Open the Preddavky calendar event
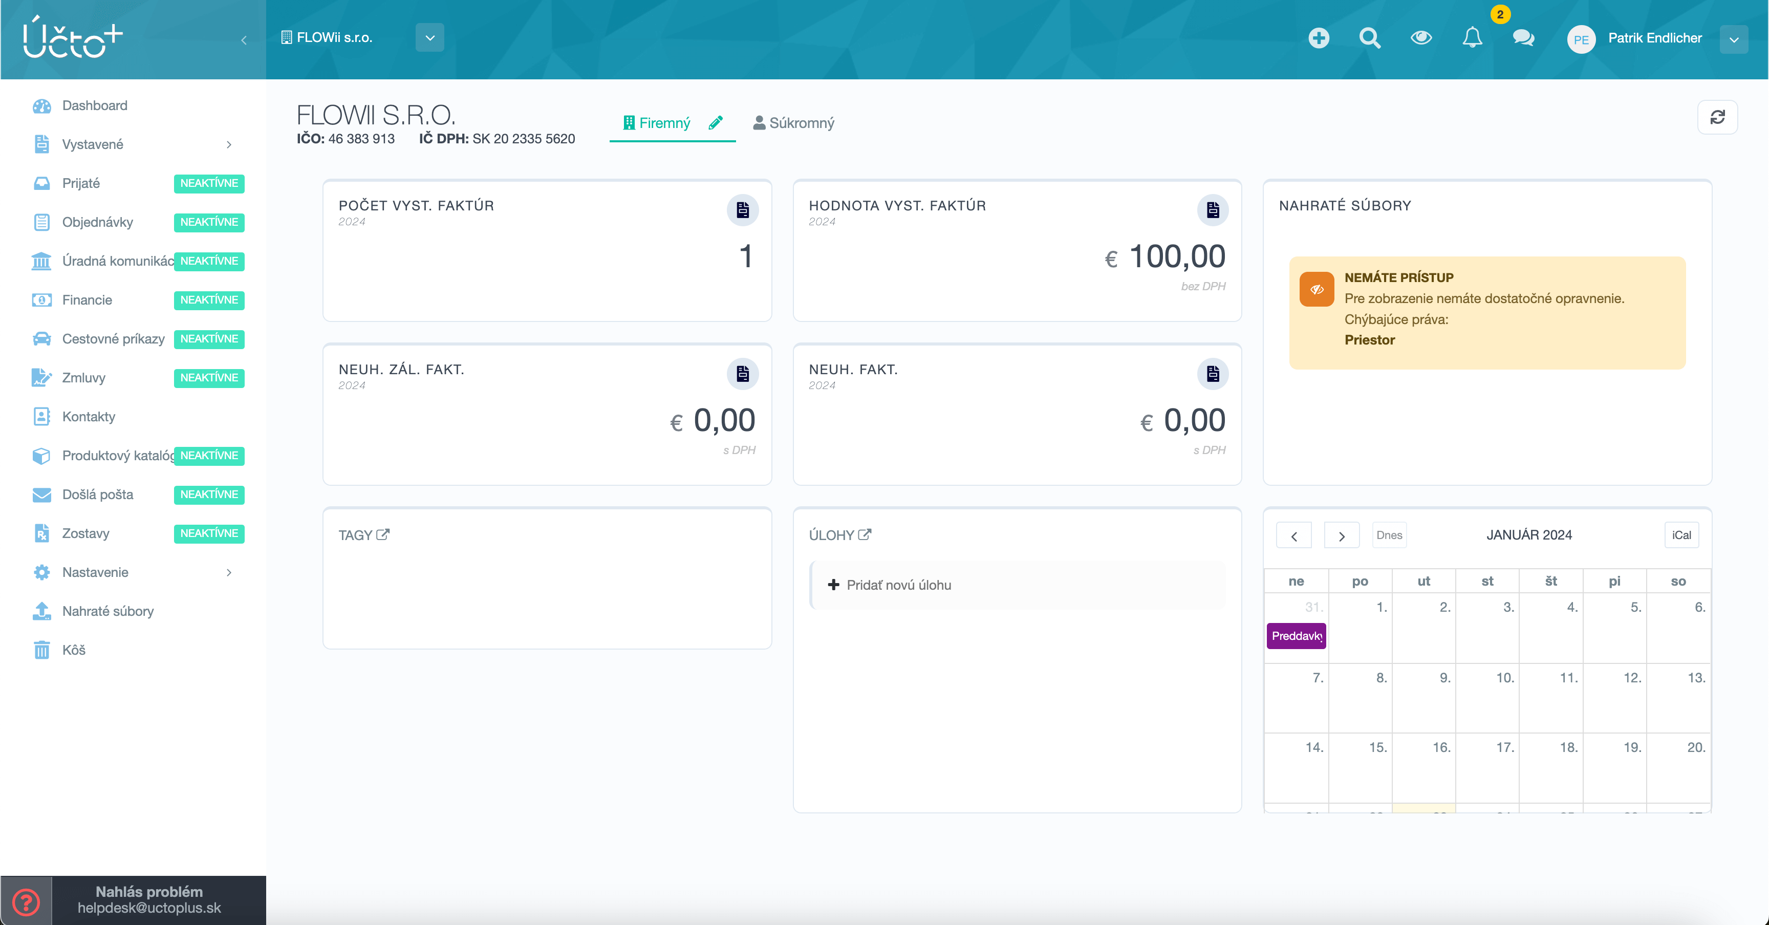1769x925 pixels. 1297,636
